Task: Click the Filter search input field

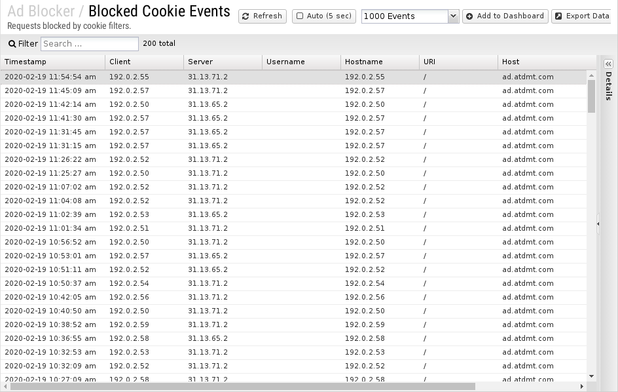Action: [x=90, y=44]
